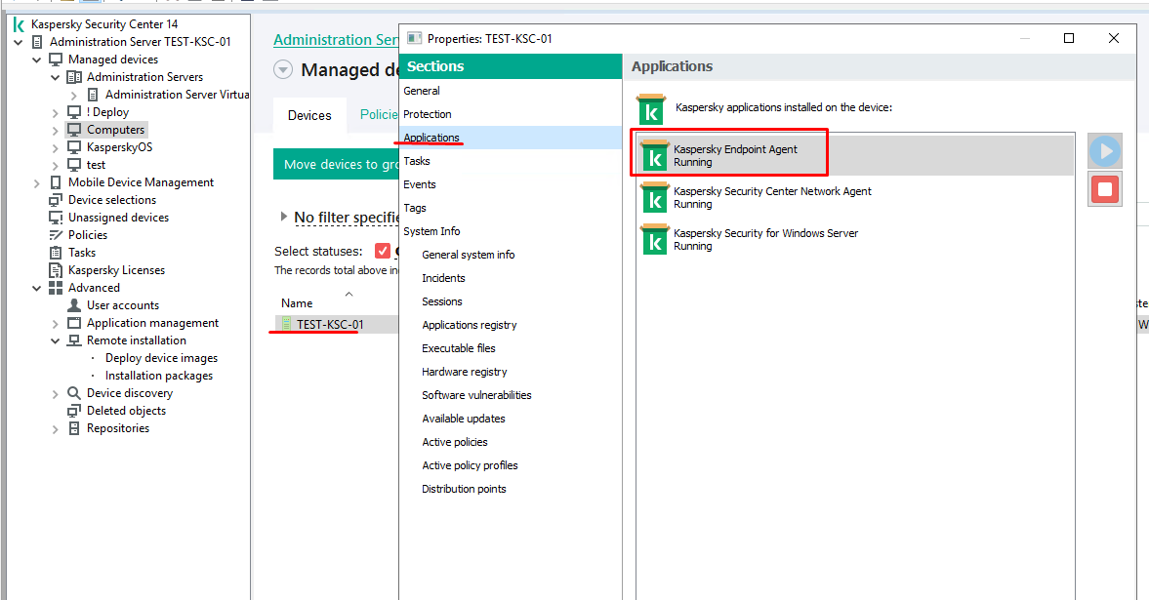This screenshot has height=600, width=1149.
Task: Click the Mobile Device Management icon
Action: 56,182
